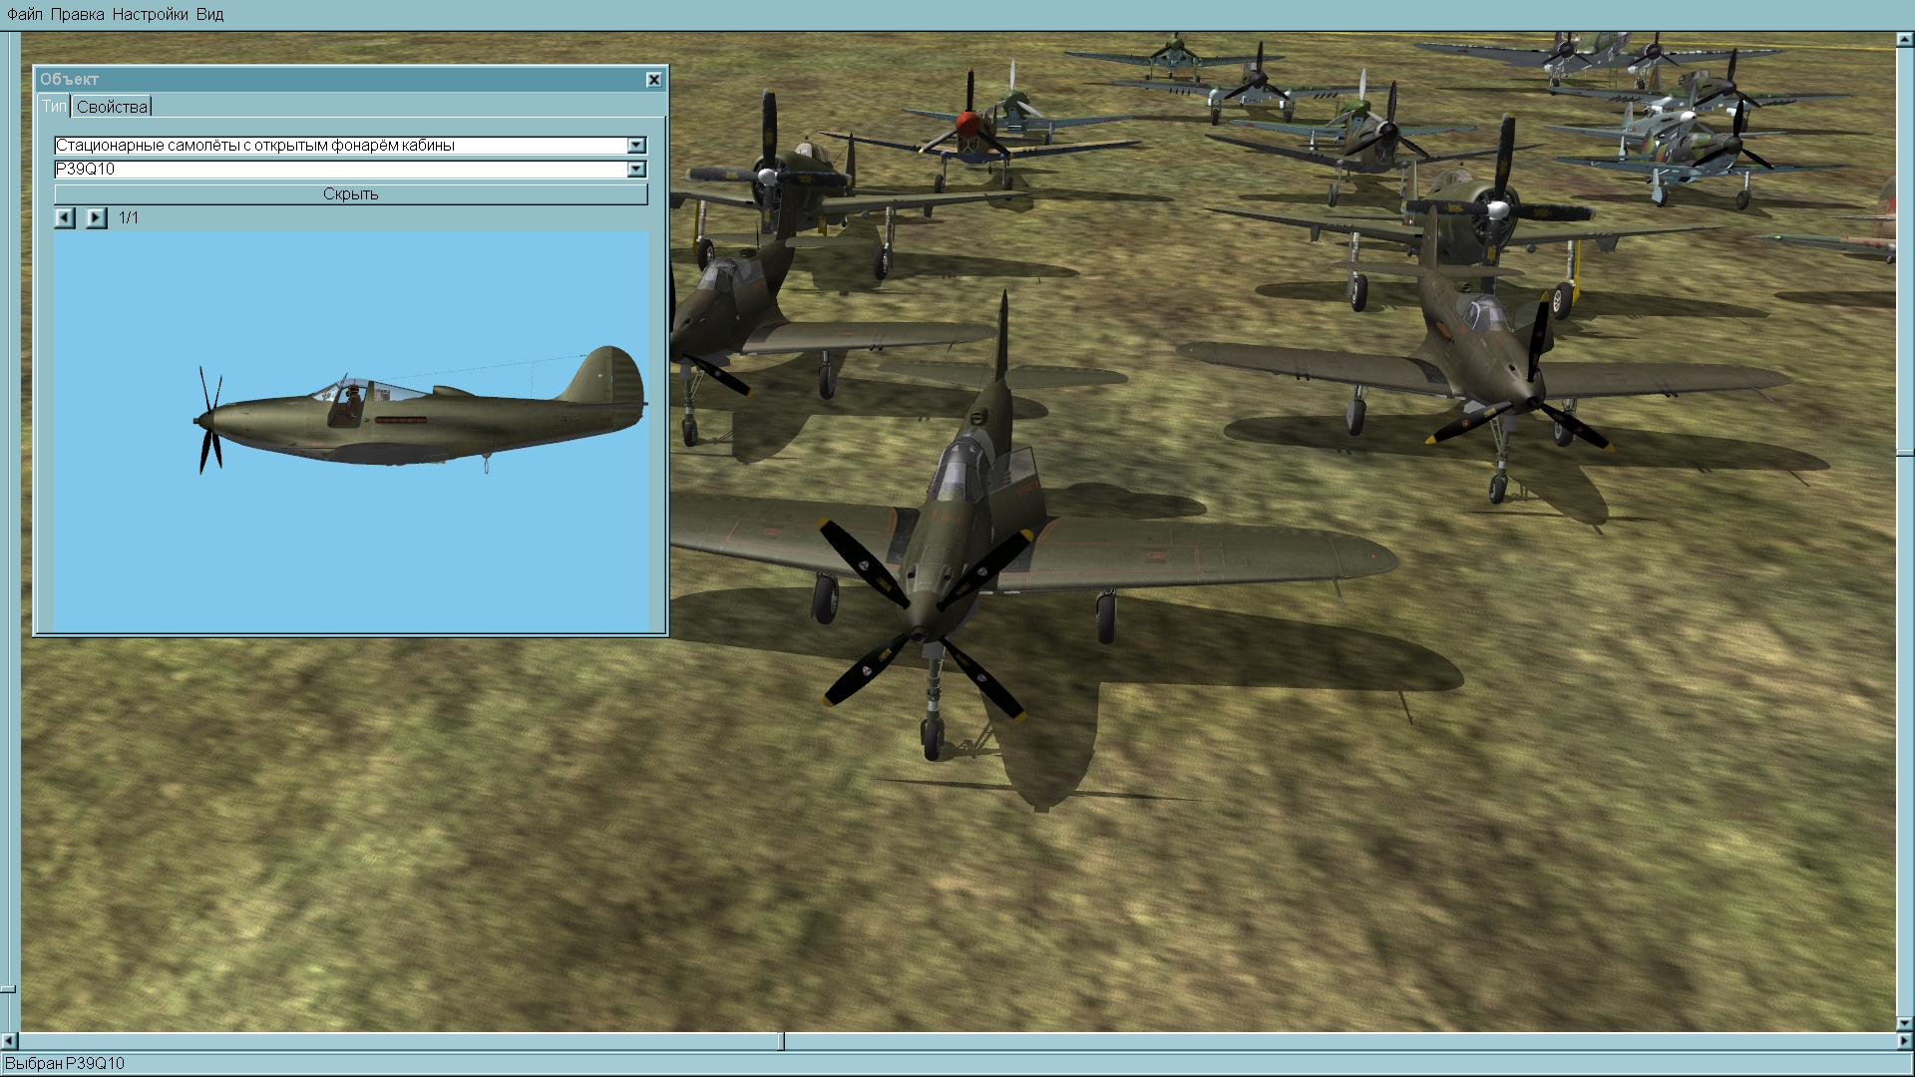Click the Скрыть button
Viewport: 1915px width, 1077px height.
coord(350,194)
